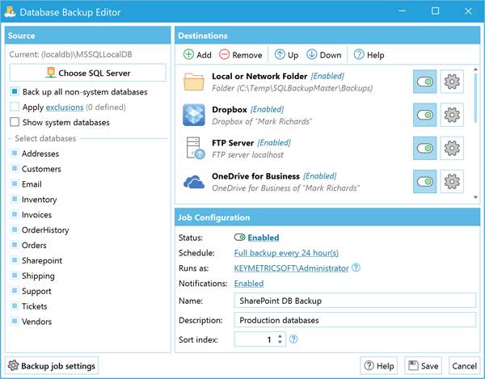Click the Destinations scrollbar down arrow
Screen dimensions: 485x379
(x=475, y=197)
